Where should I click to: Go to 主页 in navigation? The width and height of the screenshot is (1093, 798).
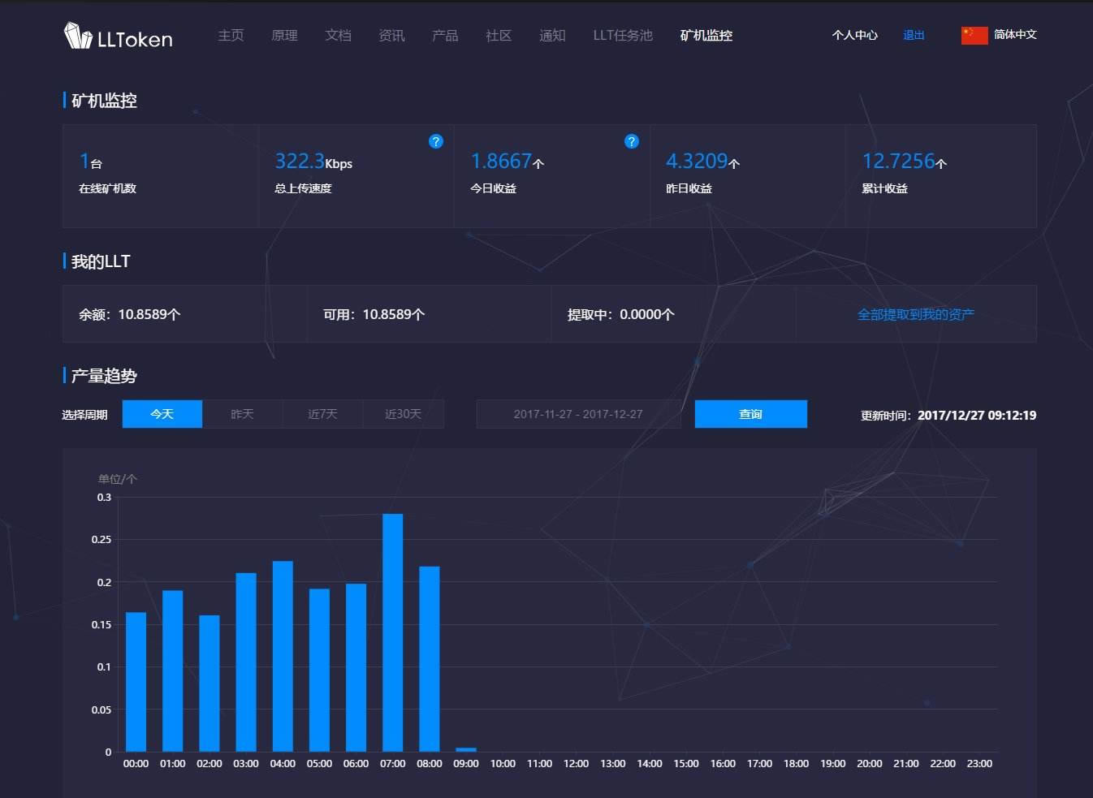click(231, 36)
